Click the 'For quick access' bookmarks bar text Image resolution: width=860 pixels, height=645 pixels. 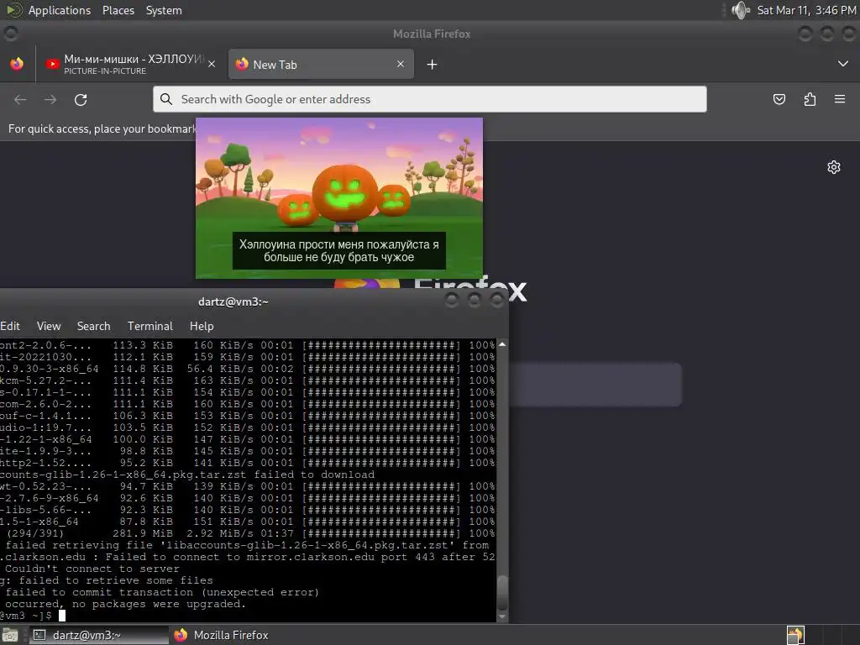[x=102, y=128]
